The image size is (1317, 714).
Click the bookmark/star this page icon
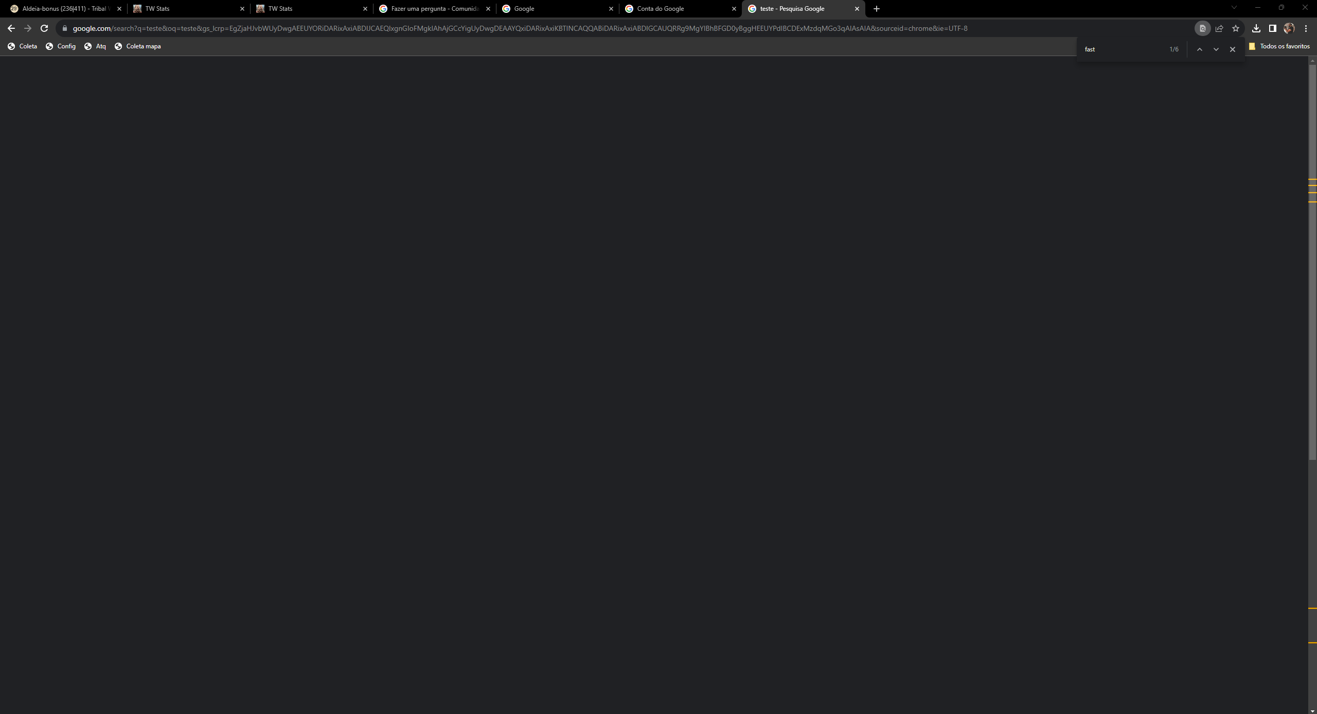click(x=1235, y=28)
